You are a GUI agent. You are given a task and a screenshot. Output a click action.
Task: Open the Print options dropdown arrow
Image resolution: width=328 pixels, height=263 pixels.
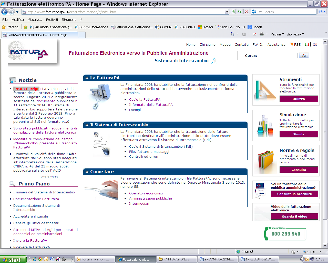(267, 34)
